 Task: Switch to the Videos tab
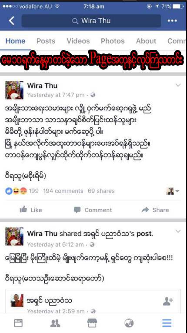[x=78, y=41]
